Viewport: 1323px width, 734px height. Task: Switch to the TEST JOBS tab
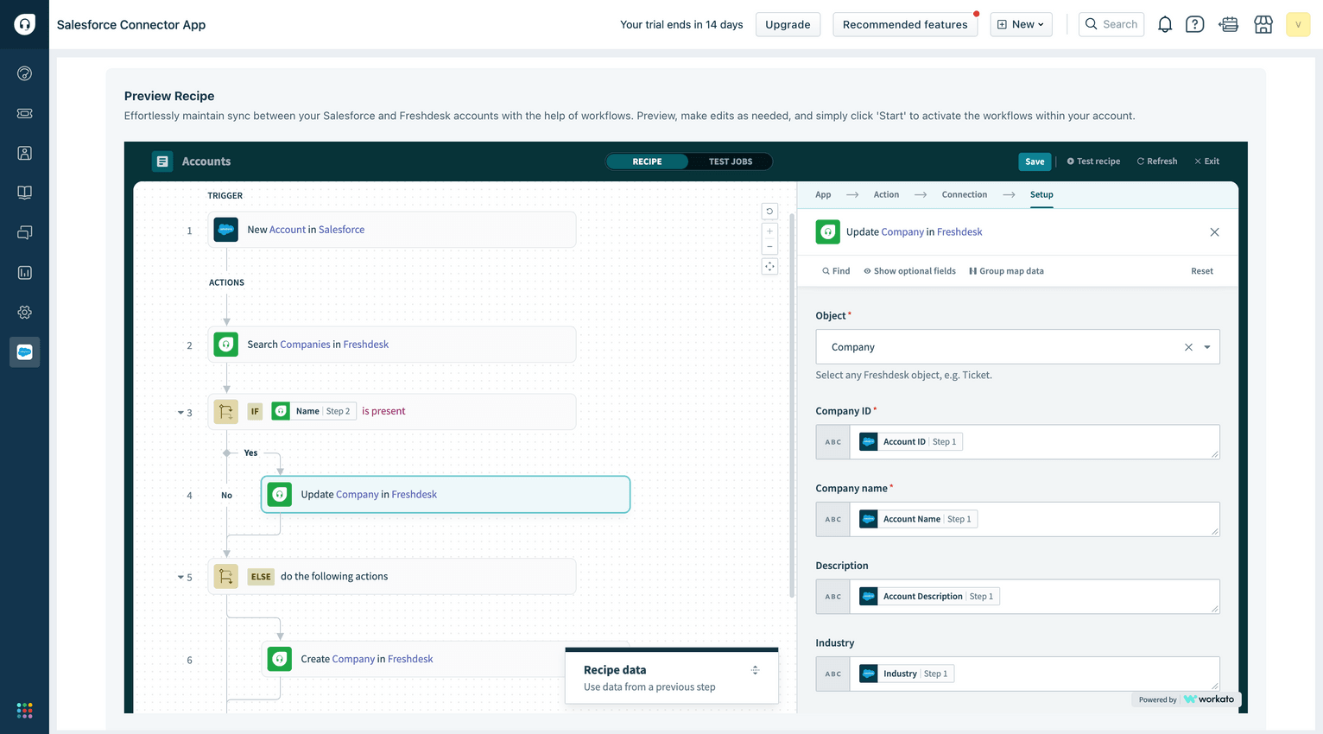(x=731, y=161)
